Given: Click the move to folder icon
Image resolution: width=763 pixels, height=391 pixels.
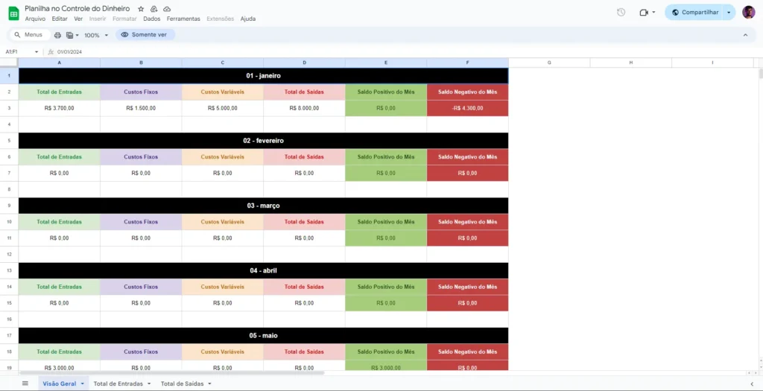Looking at the screenshot, I should point(153,9).
